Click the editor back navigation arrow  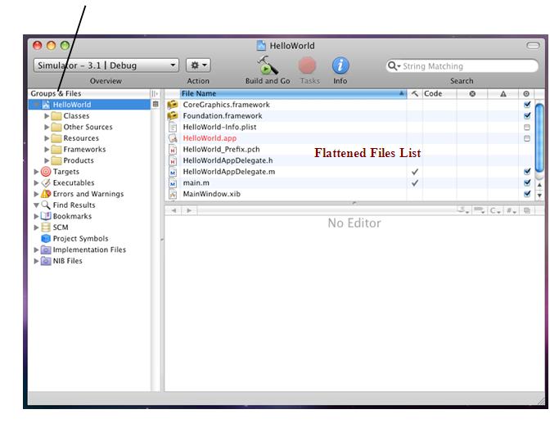pos(174,210)
